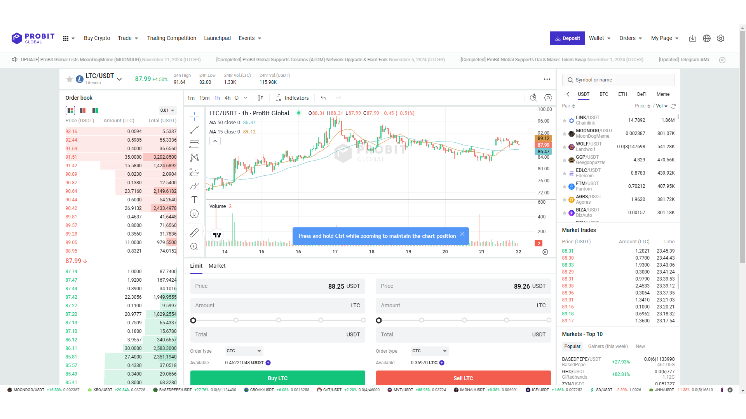Show buy-only order book view
The height and width of the screenshot is (419, 746).
95,111
